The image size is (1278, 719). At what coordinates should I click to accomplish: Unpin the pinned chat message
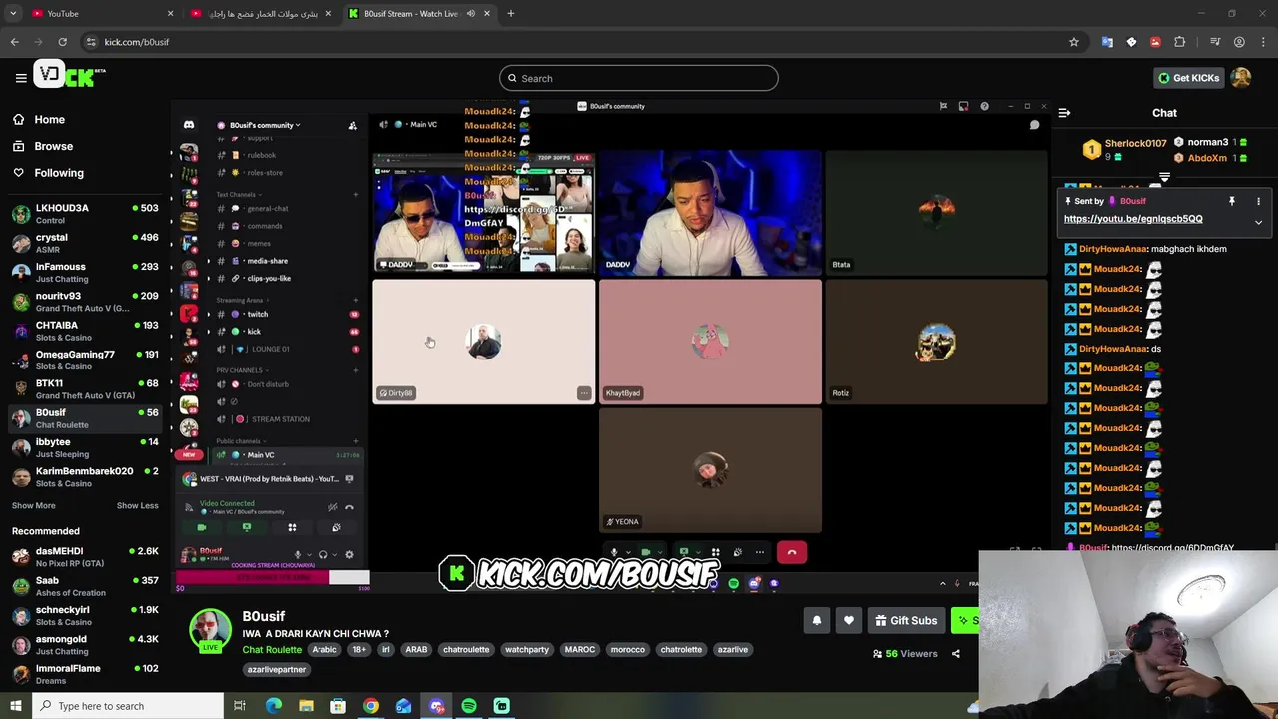[1232, 201]
